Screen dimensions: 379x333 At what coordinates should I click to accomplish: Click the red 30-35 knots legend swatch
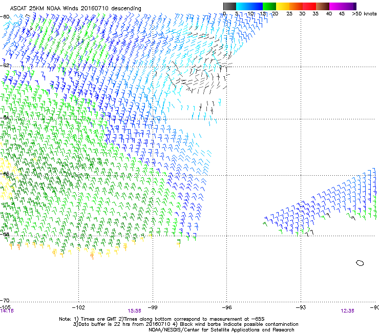coord(309,6)
